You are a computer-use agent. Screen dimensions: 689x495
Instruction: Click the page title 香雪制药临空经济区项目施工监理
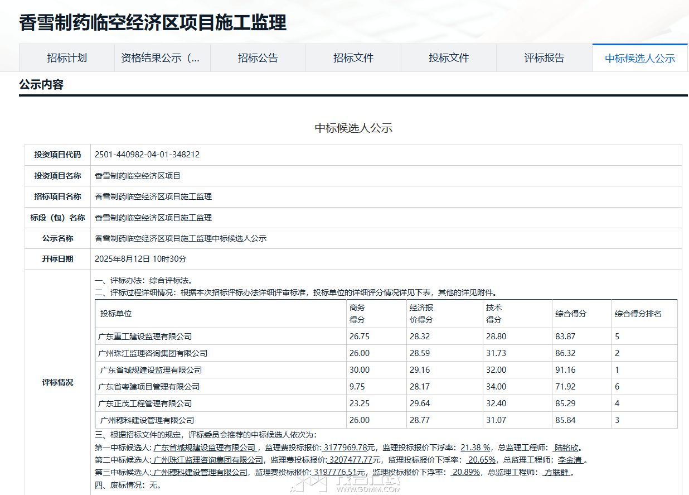(x=153, y=23)
